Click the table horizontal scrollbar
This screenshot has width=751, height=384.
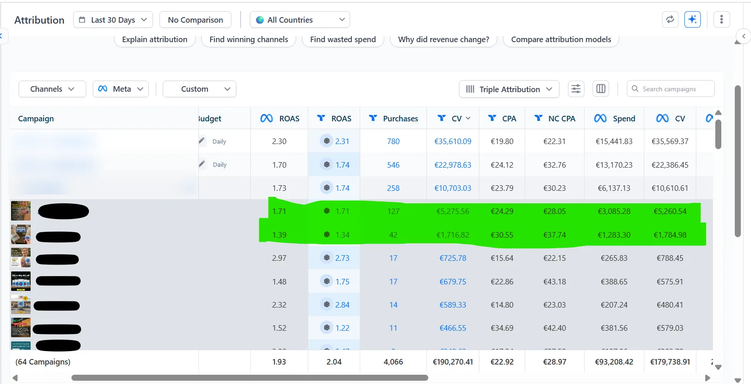pyautogui.click(x=249, y=378)
